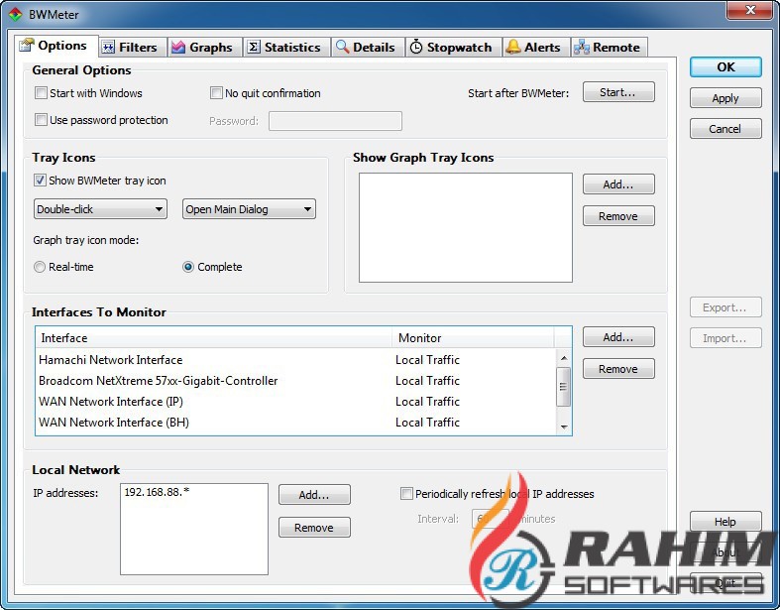This screenshot has height=610, width=780.
Task: Toggle No quit confirmation checkbox
Action: pos(216,93)
